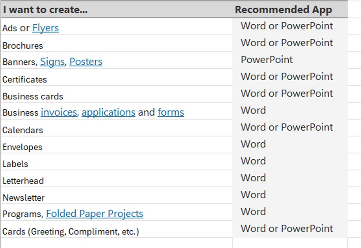This screenshot has height=248, width=361.
Task: Click the Letterhead cell
Action: 116,179
